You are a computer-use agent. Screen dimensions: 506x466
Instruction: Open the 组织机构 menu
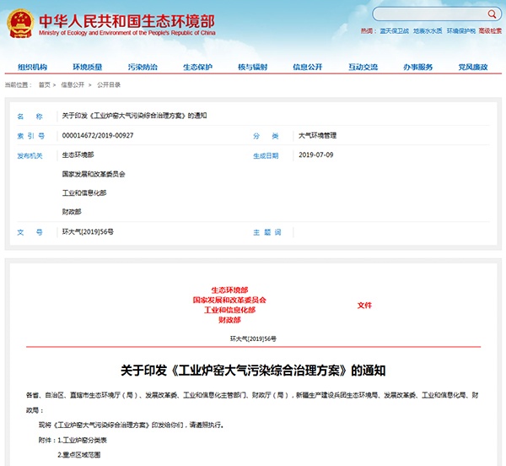point(33,67)
